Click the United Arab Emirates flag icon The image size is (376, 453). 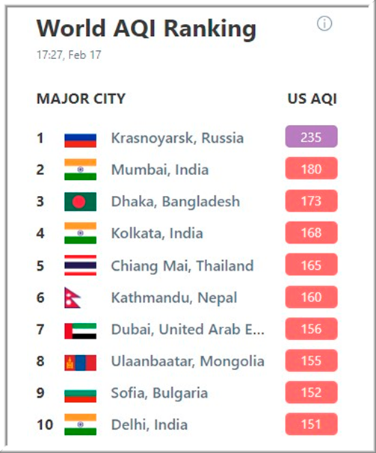point(80,331)
